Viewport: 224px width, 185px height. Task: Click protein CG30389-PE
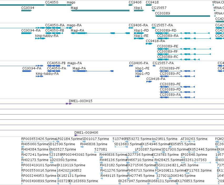click(x=170, y=84)
